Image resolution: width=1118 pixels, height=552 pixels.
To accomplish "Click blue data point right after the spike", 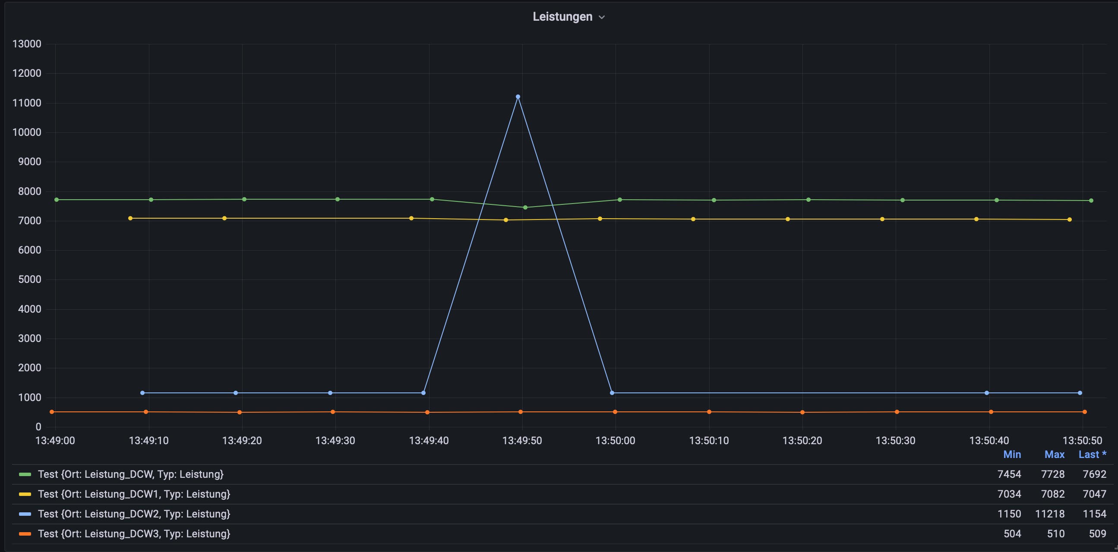I will click(612, 393).
